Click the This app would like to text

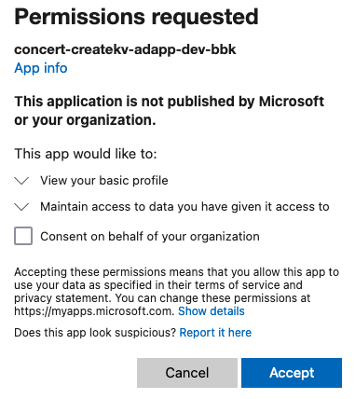86,154
